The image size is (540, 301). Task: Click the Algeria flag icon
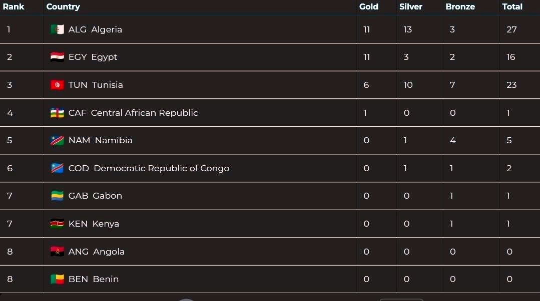[x=57, y=29]
